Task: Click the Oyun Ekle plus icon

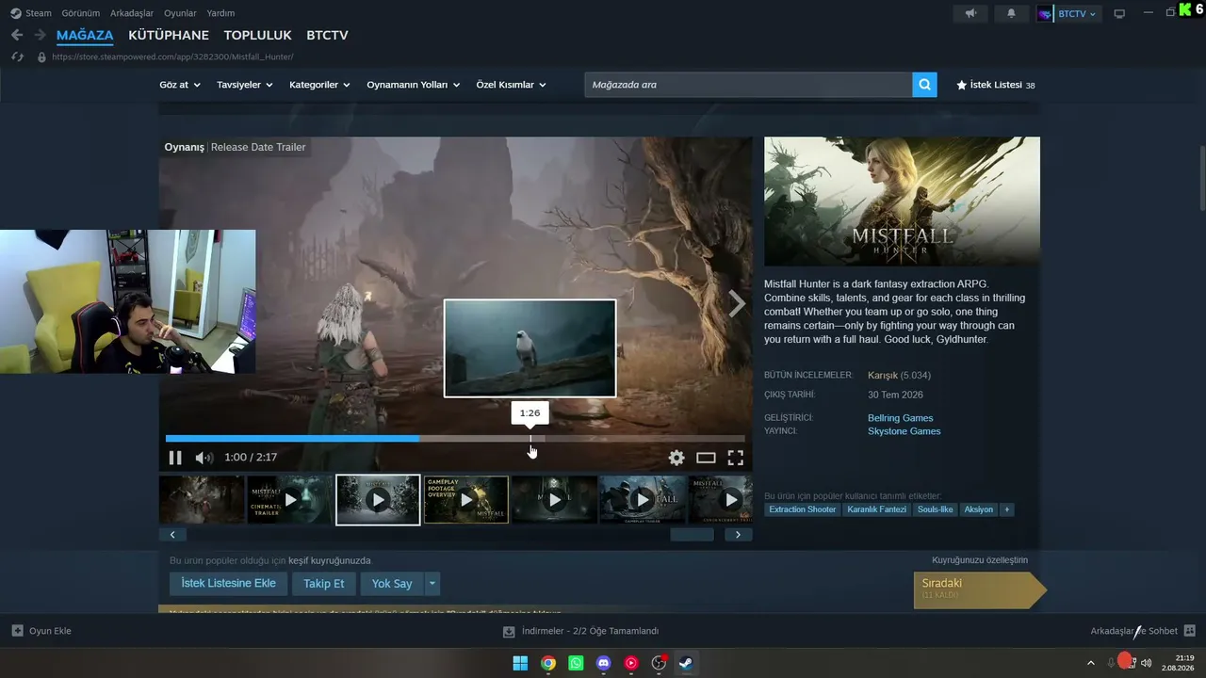Action: tap(17, 631)
